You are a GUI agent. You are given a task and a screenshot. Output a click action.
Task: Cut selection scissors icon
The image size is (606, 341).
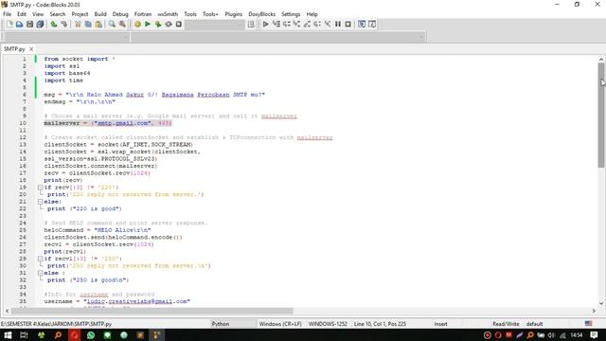pos(78,24)
